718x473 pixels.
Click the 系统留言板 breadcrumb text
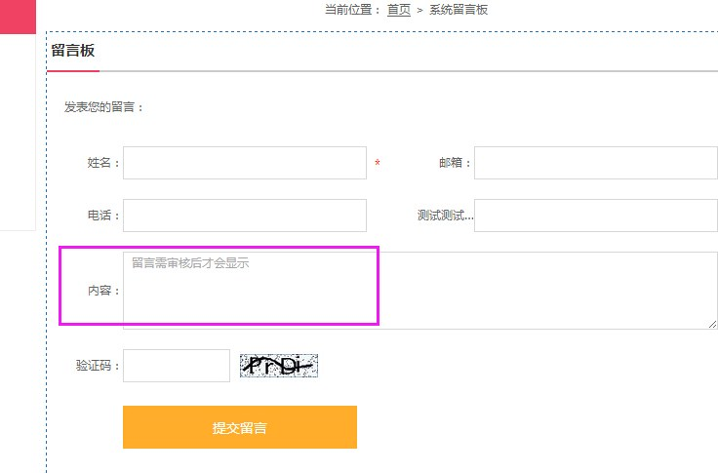[x=459, y=10]
